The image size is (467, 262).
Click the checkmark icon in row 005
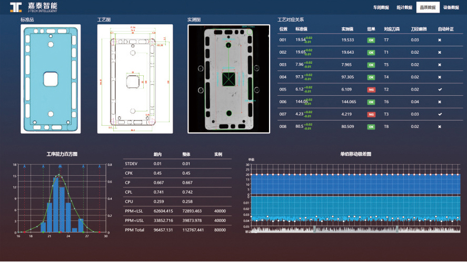click(x=440, y=89)
